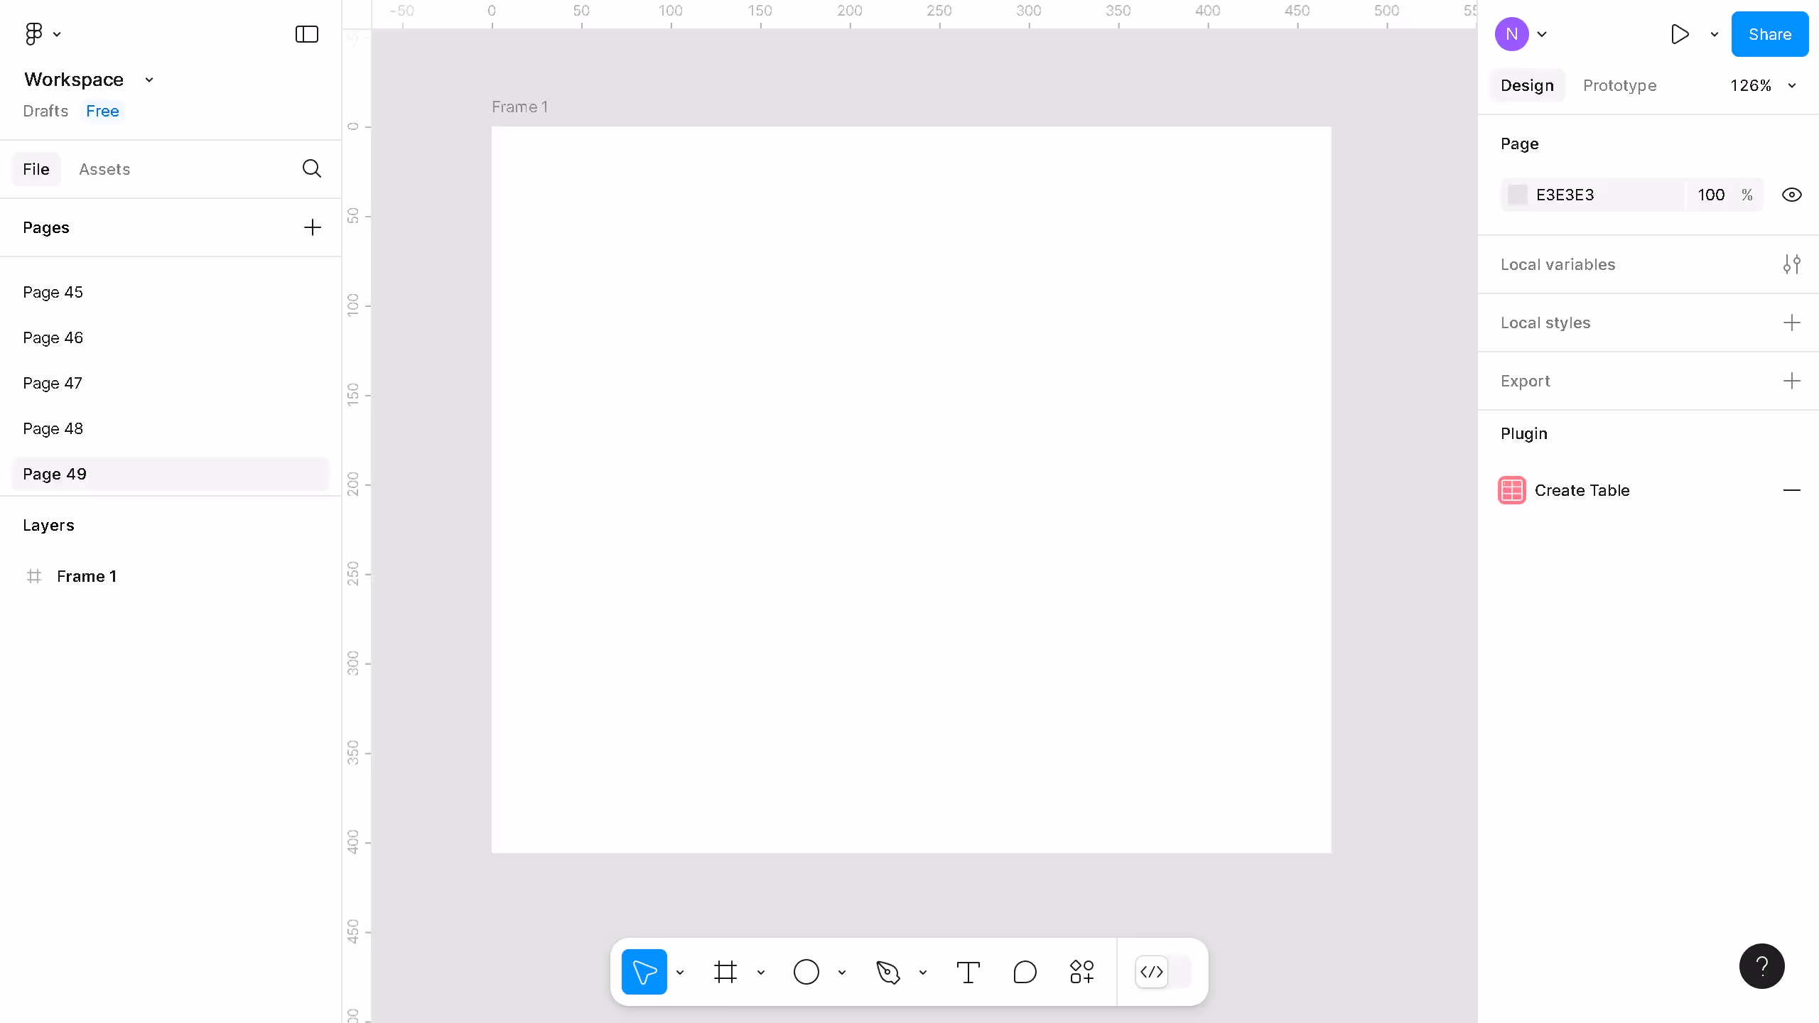Select the Pen tool

pyautogui.click(x=887, y=971)
